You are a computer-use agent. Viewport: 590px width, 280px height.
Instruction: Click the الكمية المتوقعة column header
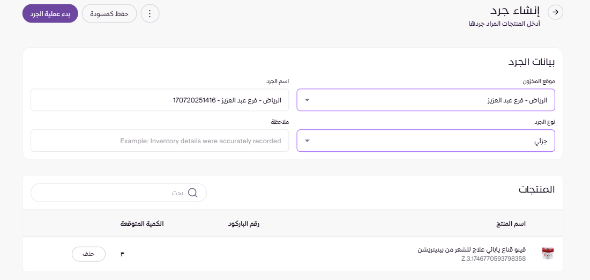[142, 223]
